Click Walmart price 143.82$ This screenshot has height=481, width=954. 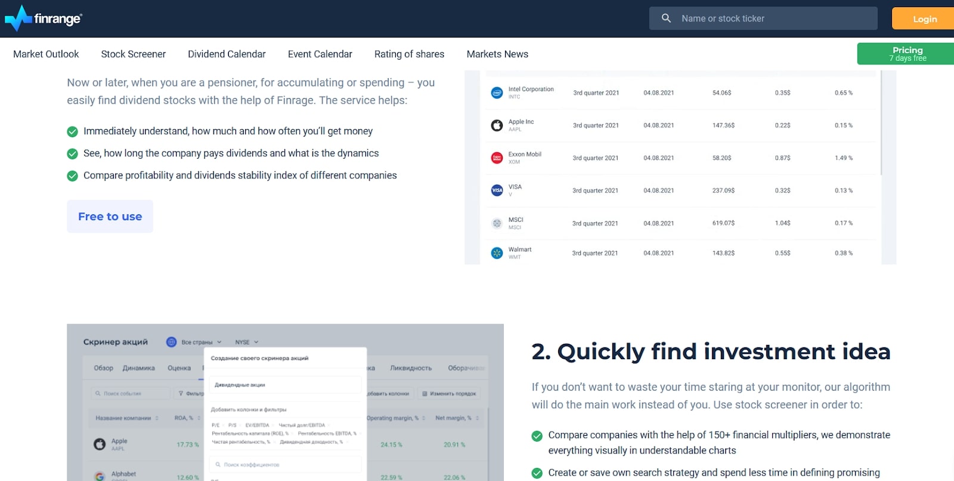click(723, 253)
